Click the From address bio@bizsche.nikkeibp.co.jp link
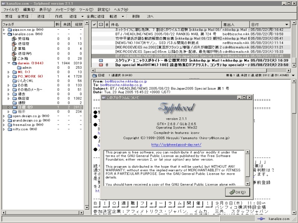 [126, 81]
